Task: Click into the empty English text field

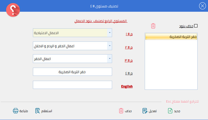Action: 72,85
